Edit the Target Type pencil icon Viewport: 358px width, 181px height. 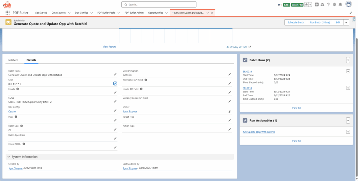229,120
